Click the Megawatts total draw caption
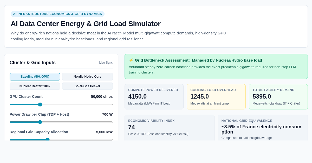The image size is (312, 163). click(276, 103)
